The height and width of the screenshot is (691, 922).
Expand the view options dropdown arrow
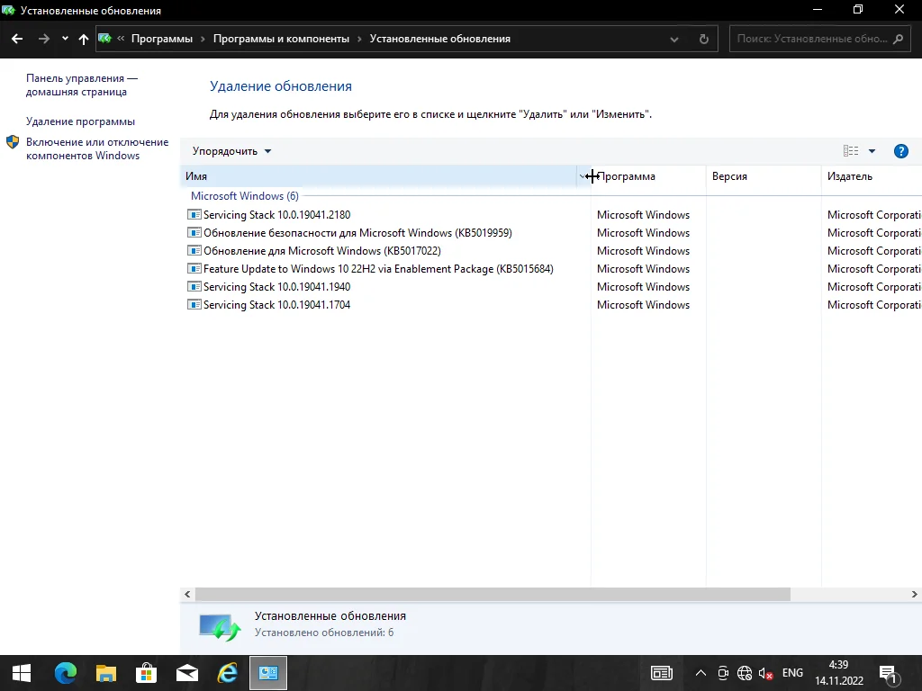point(872,151)
